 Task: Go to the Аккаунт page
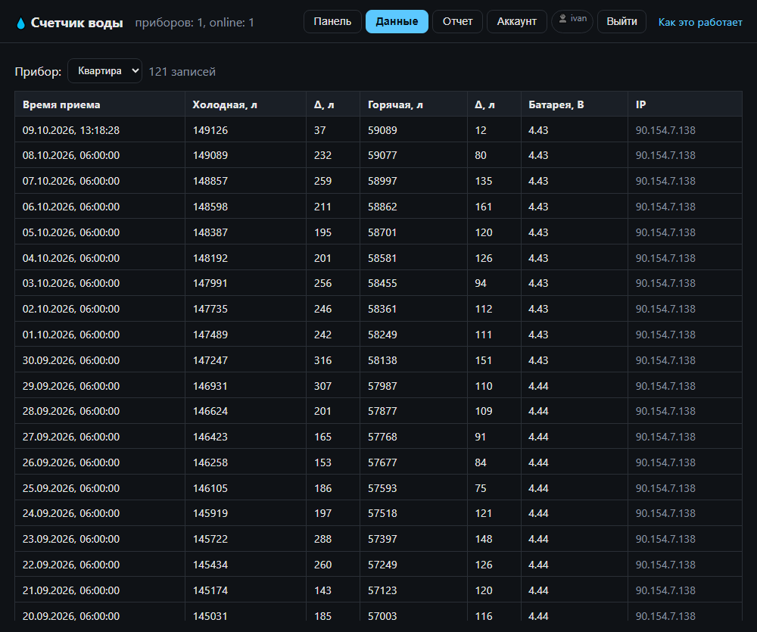click(x=516, y=22)
